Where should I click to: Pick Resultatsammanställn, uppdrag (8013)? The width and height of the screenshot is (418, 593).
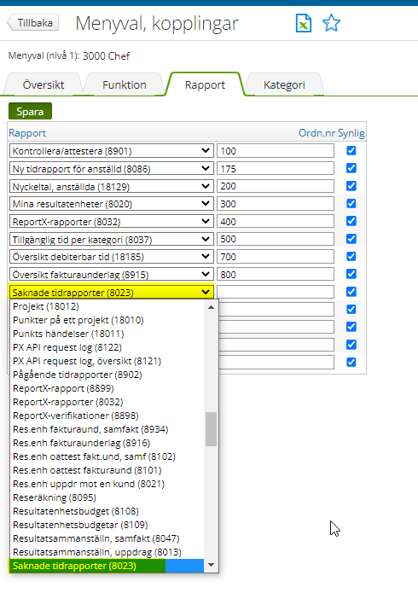(x=107, y=552)
